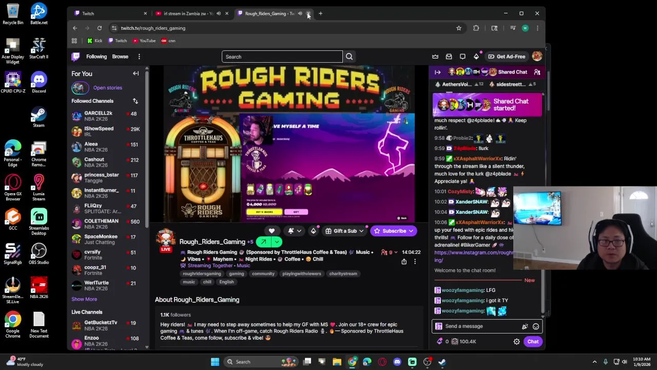Expand the Gift a Sub dropdown
Viewport: 657px width, 370px height.
361,231
